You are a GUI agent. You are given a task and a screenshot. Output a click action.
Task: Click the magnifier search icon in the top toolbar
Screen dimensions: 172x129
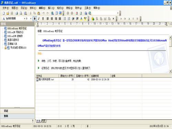tap(90, 13)
